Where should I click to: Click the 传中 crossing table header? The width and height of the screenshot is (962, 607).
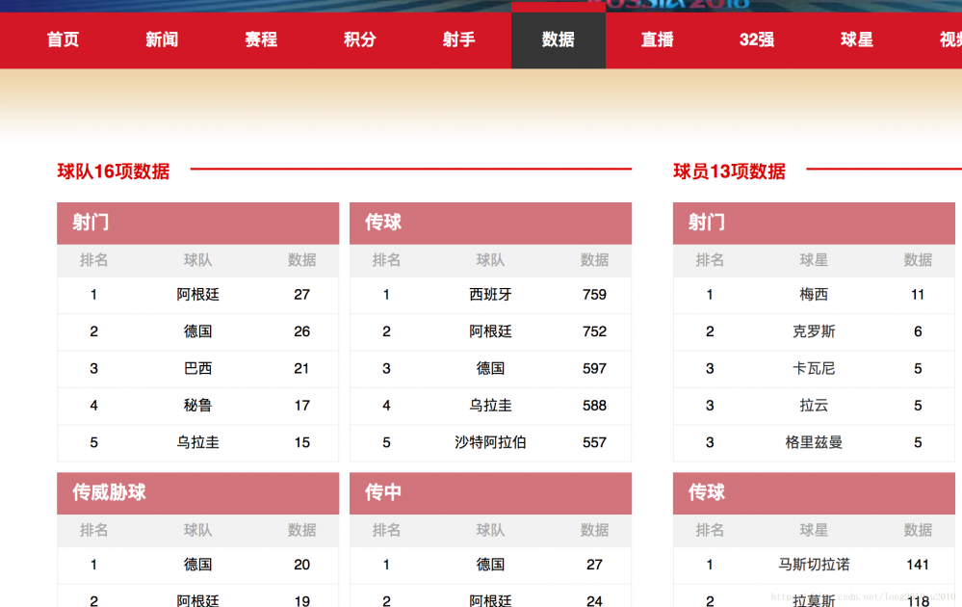click(380, 493)
